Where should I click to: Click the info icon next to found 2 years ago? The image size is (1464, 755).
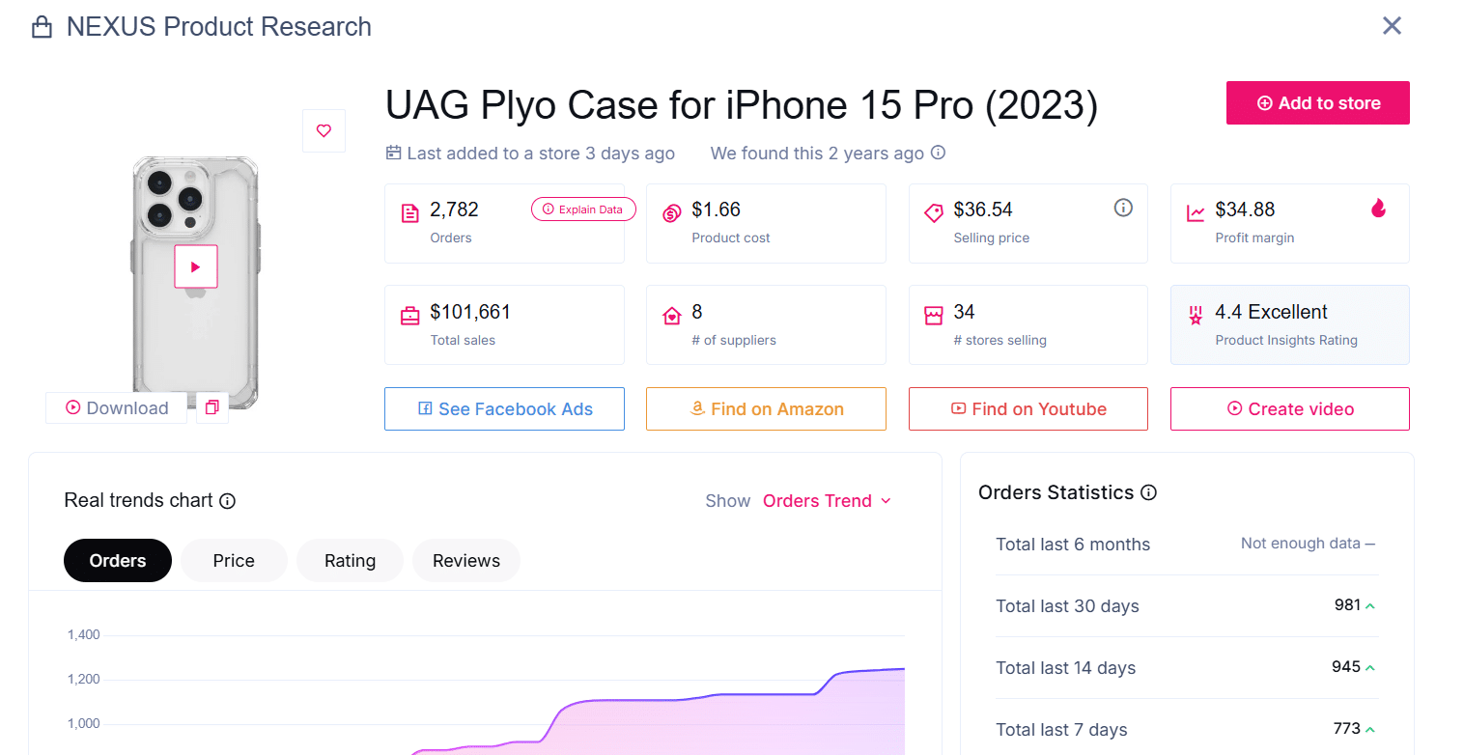click(938, 153)
